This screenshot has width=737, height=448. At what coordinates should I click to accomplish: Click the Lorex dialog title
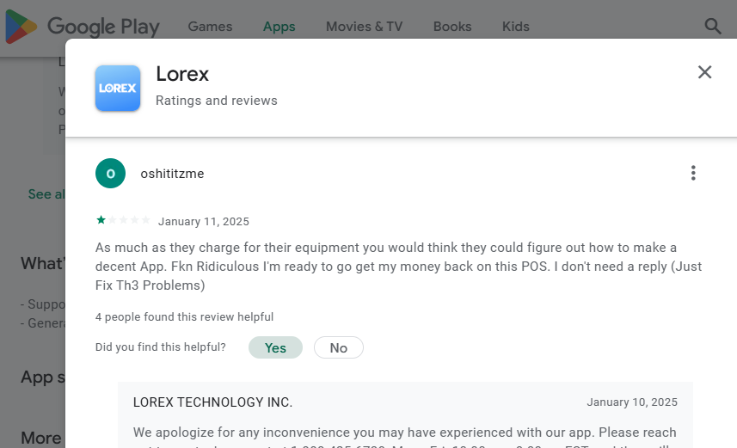click(182, 74)
